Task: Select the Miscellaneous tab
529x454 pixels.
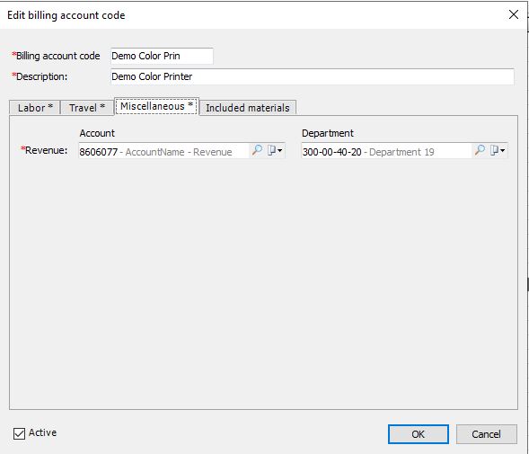Action: (x=156, y=106)
